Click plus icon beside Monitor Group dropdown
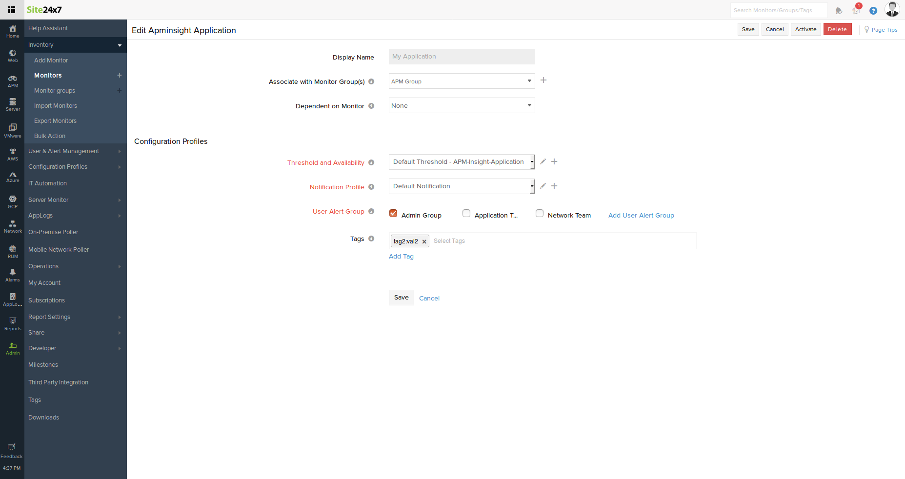The image size is (905, 479). coord(543,80)
